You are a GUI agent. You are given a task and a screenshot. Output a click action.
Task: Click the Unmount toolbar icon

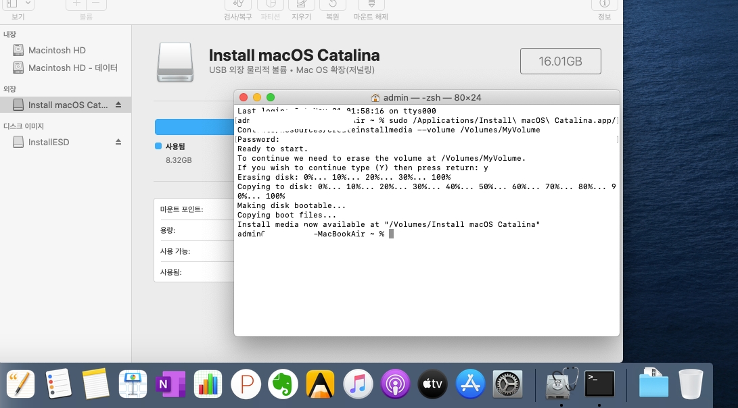pos(371,4)
